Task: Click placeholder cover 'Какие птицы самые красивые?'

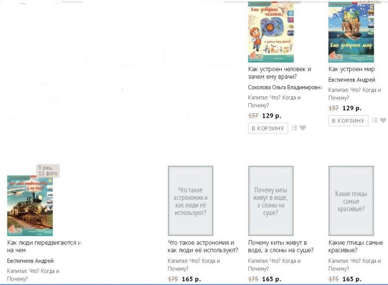Action: click(x=351, y=201)
